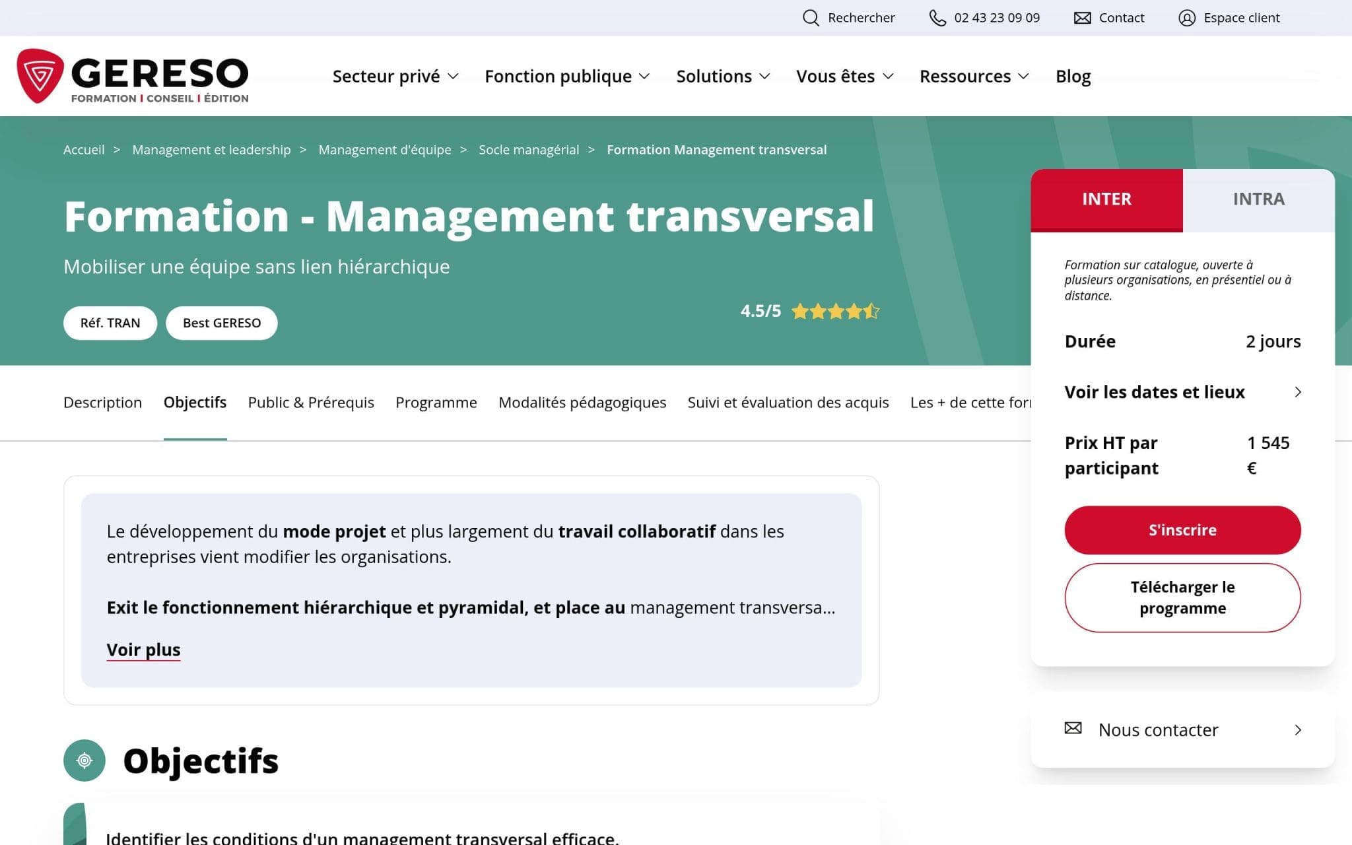Screen dimensions: 1352x845
Task: Click subtitle Mobiliser une équipe sans lien hiérarchique
Action: click(x=256, y=267)
